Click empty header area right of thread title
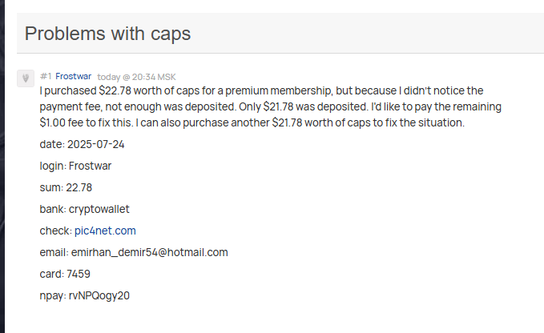 click(367, 34)
